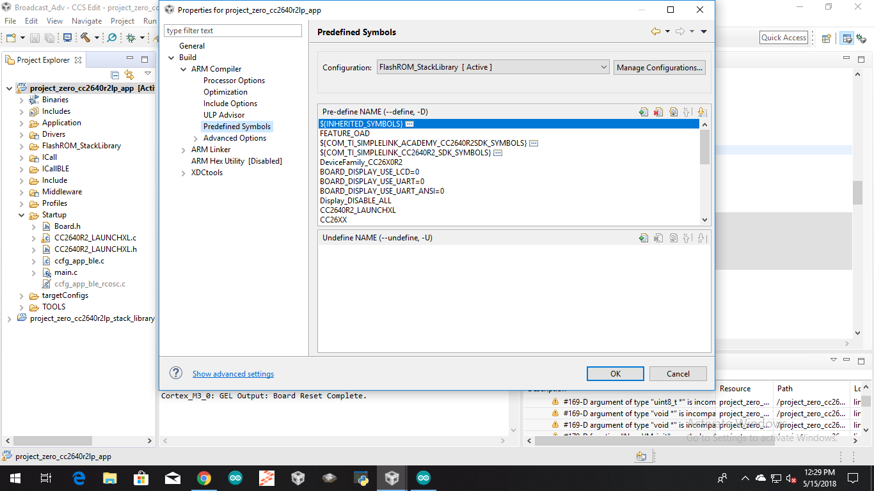
Task: Click the magnifier search icon in CCS toolbar
Action: pyautogui.click(x=112, y=38)
